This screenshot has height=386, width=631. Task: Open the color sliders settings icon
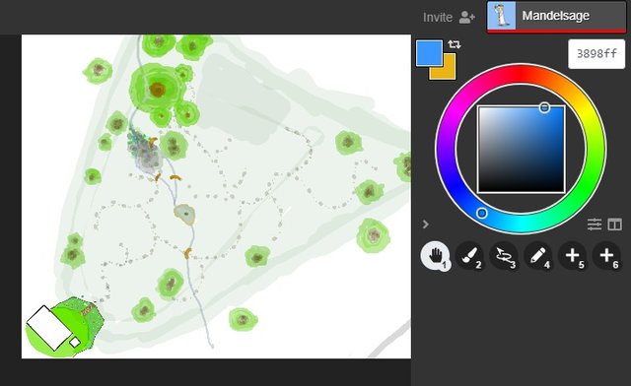[594, 224]
